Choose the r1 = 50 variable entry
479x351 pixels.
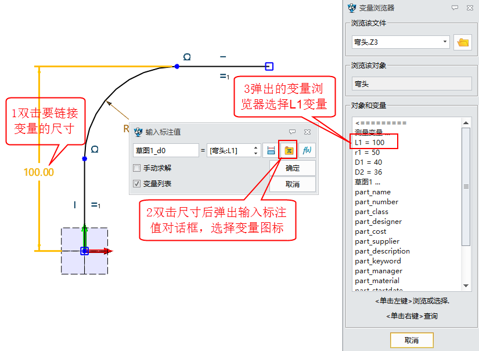click(x=367, y=152)
